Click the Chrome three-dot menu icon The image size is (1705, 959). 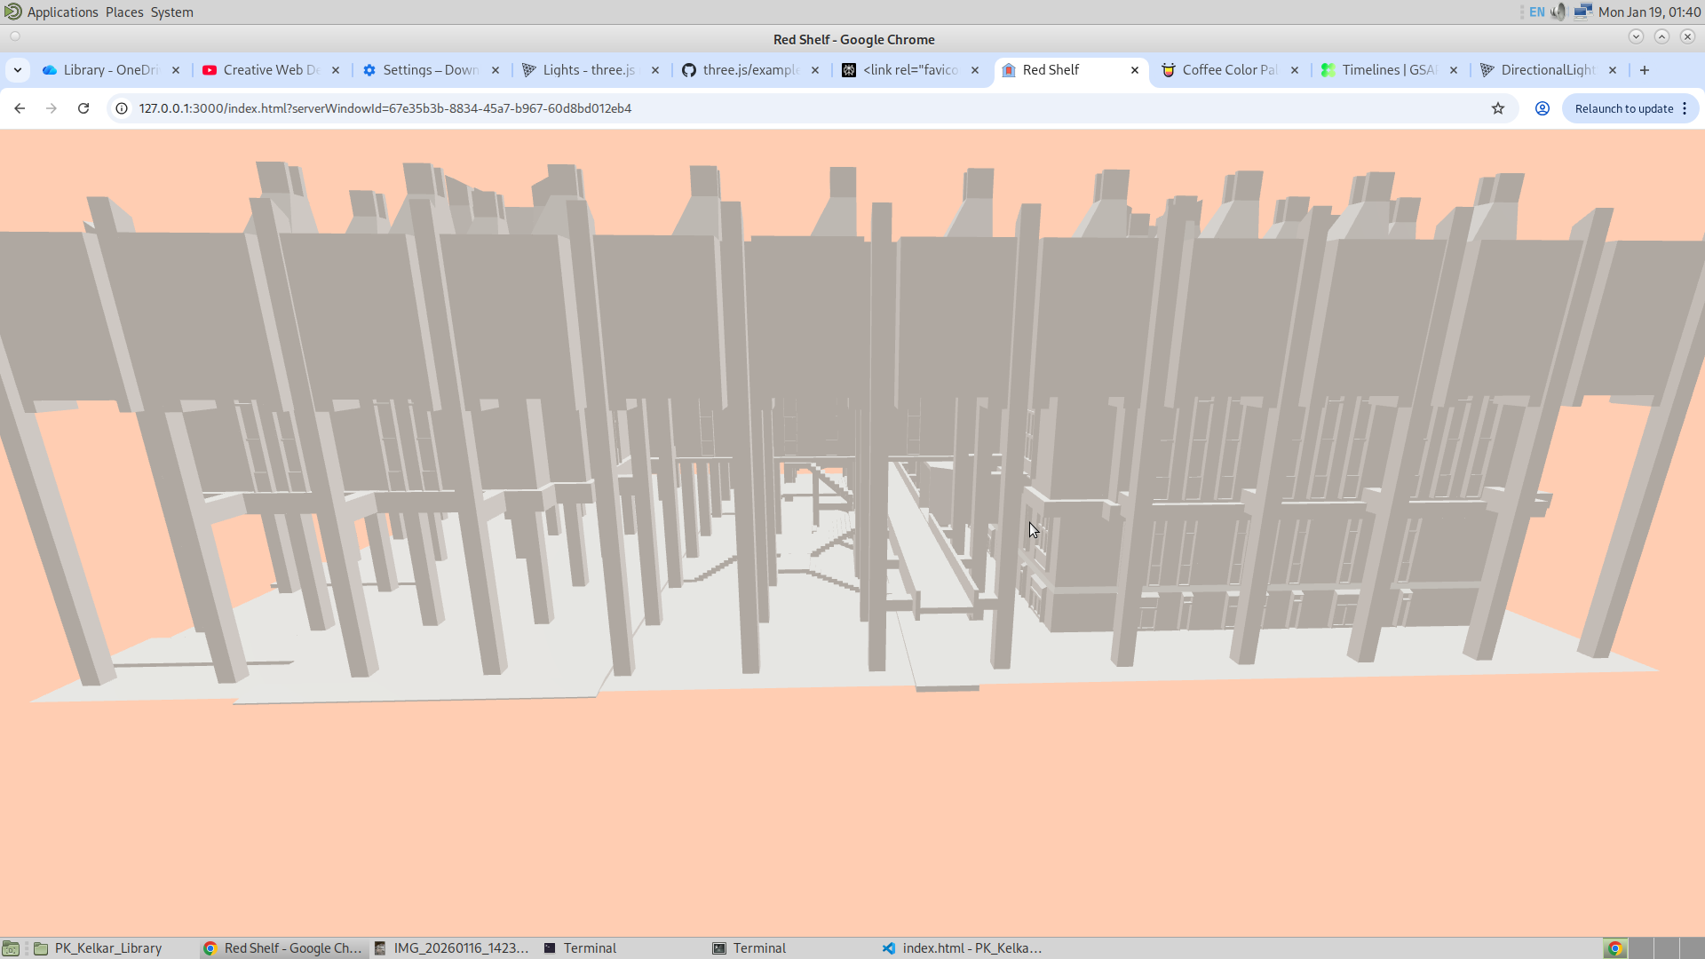coord(1685,108)
